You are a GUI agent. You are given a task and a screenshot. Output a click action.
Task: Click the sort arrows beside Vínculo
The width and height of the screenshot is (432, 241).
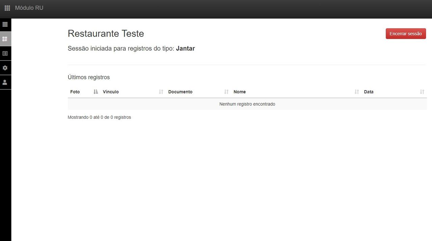pyautogui.click(x=161, y=92)
